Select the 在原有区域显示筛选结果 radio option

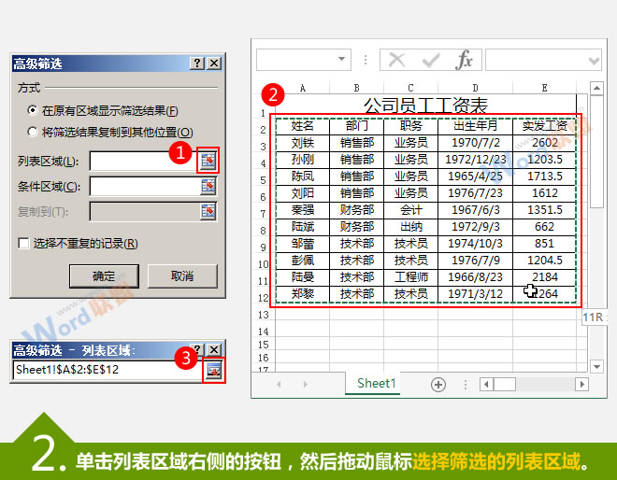pyautogui.click(x=34, y=111)
